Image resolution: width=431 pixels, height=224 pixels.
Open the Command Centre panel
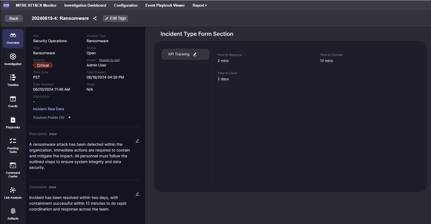13,170
